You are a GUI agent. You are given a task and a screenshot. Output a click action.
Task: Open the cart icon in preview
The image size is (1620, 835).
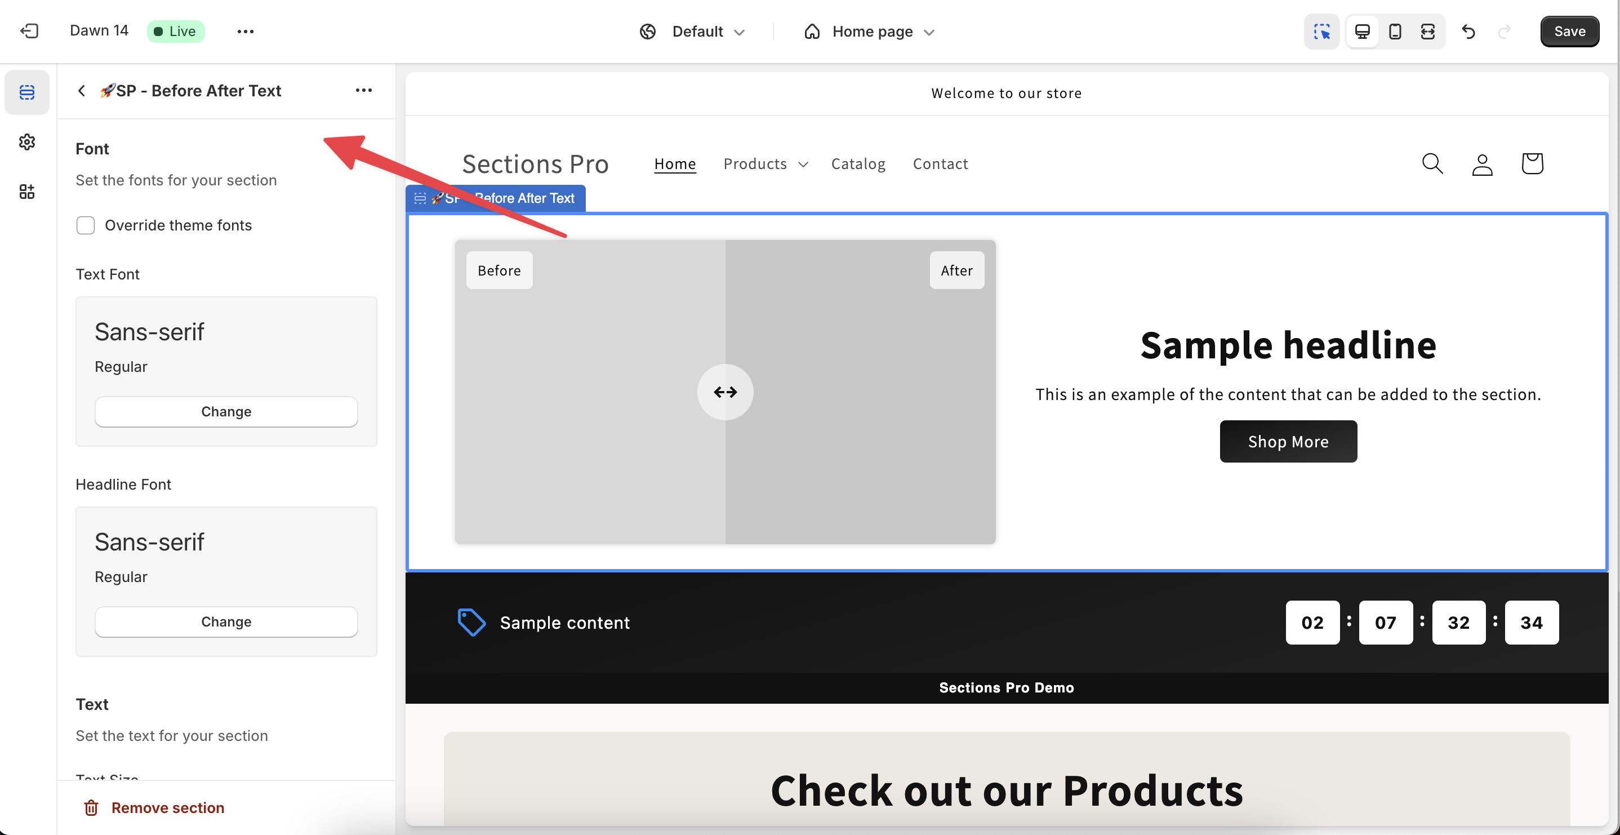(x=1532, y=163)
